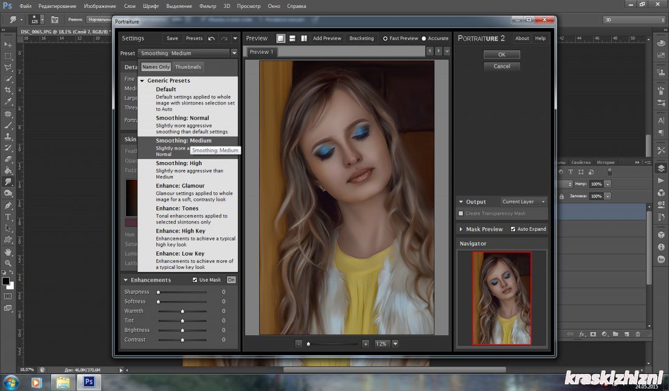This screenshot has width=669, height=391.
Task: Select the Pen tool
Action: [8, 205]
